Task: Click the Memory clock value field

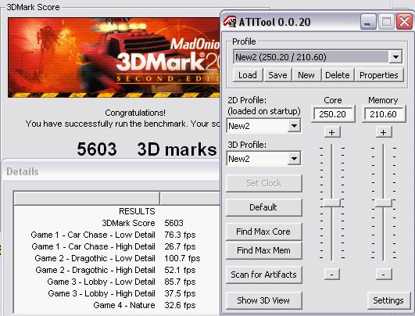Action: pos(383,114)
